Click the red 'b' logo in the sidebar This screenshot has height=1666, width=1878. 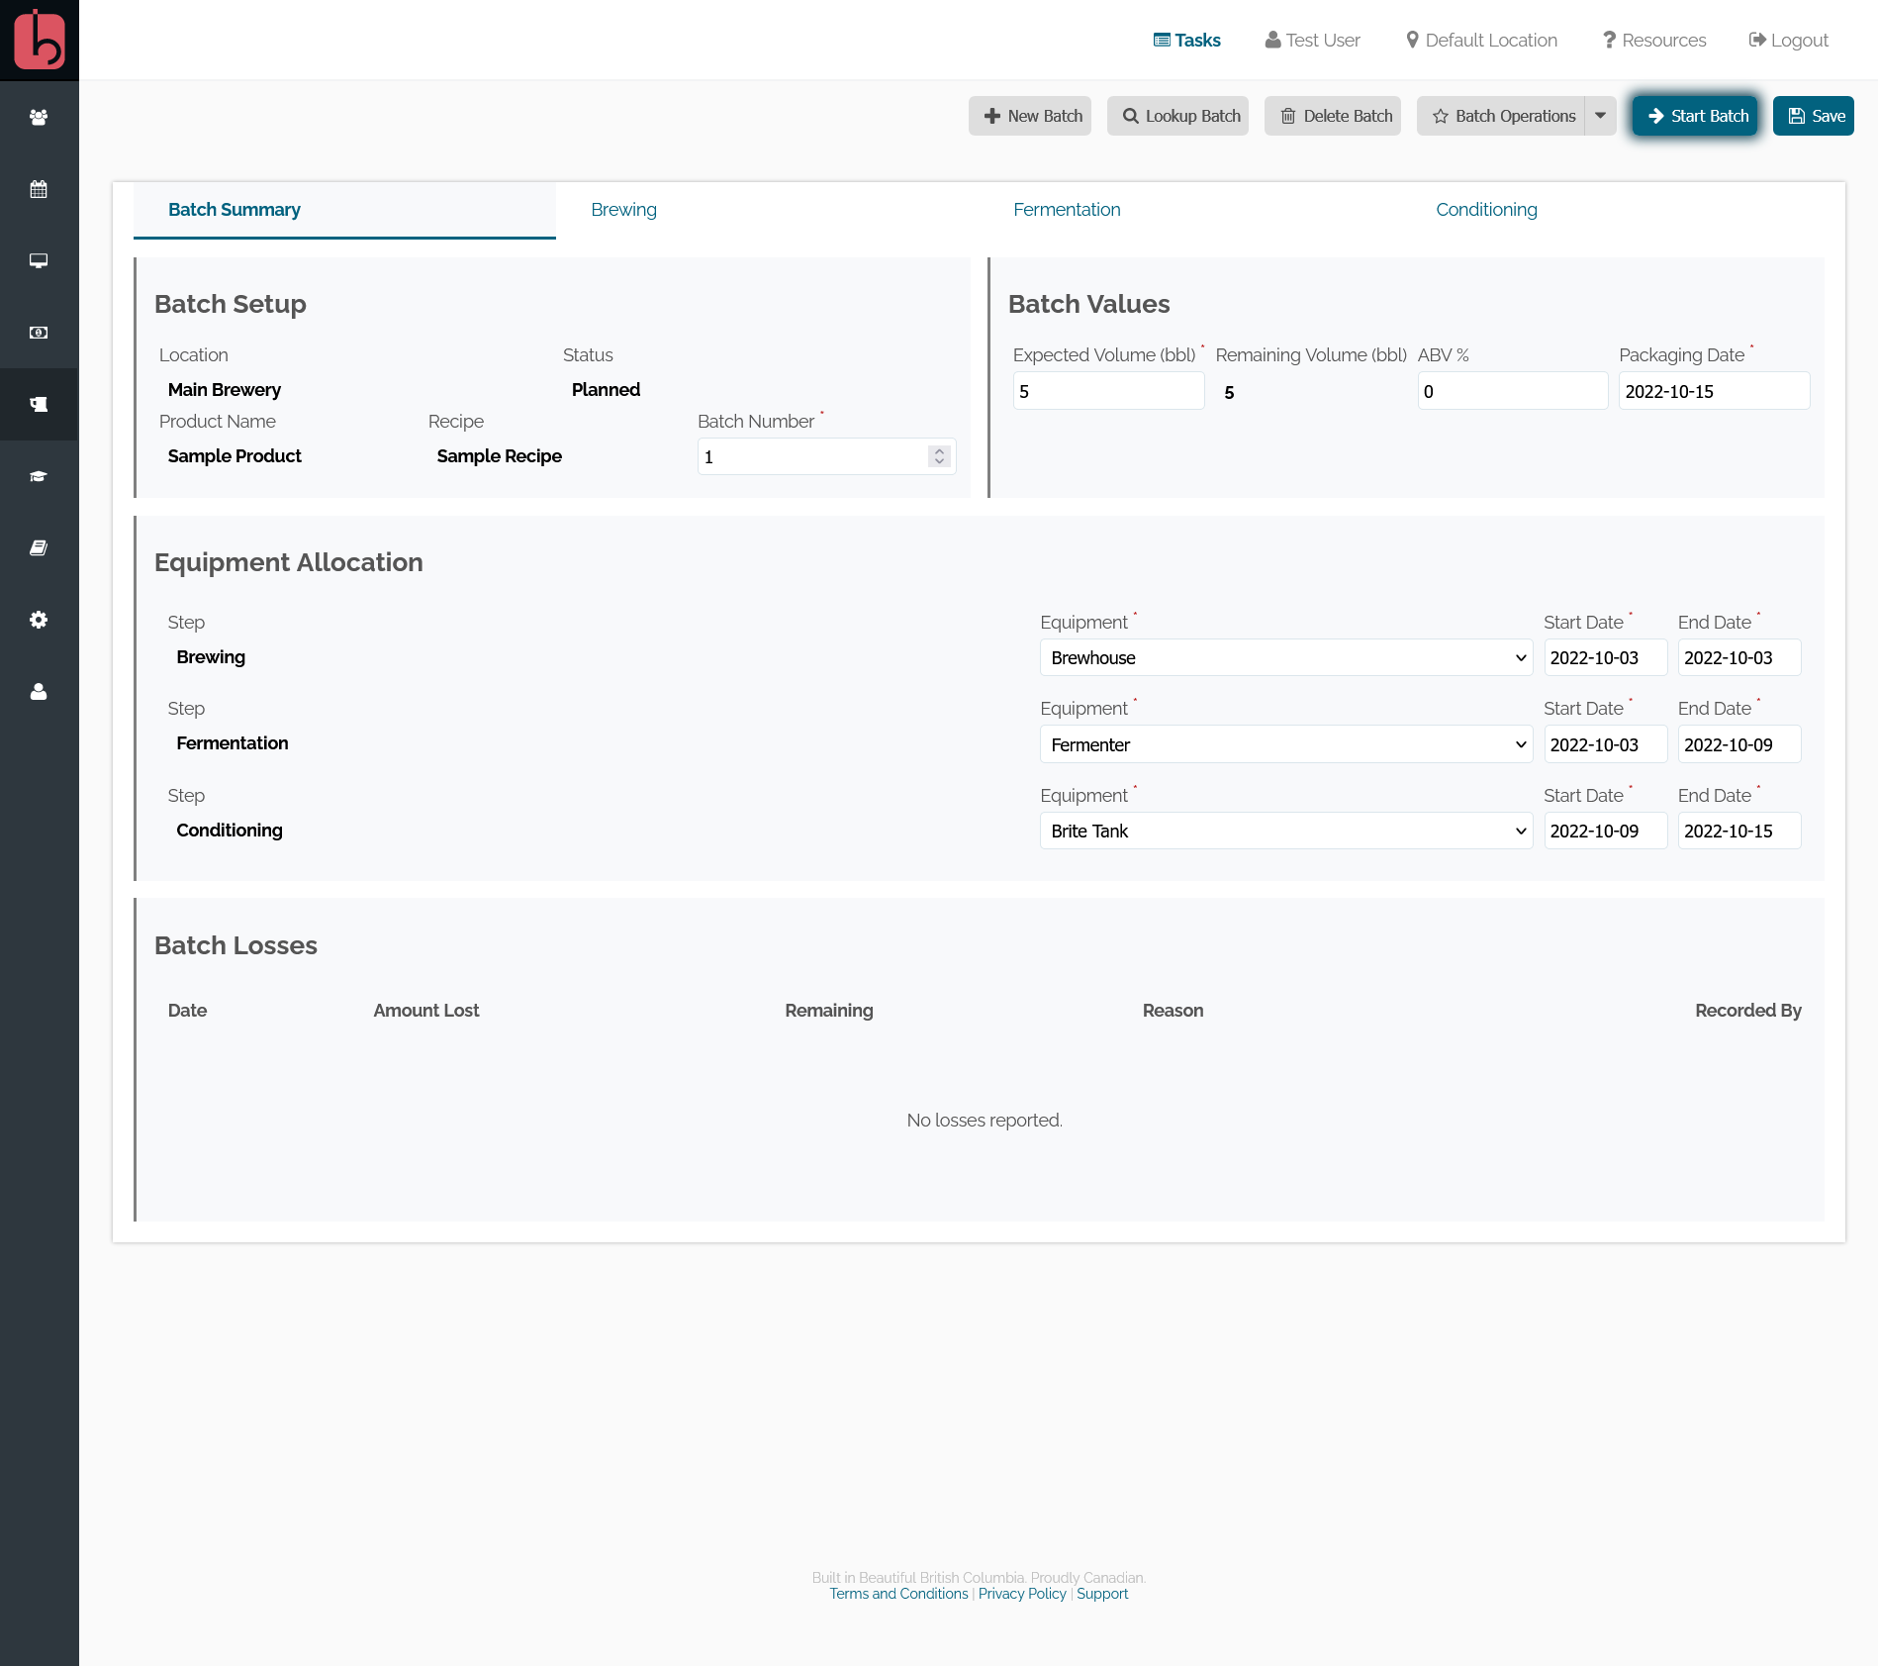(x=40, y=40)
